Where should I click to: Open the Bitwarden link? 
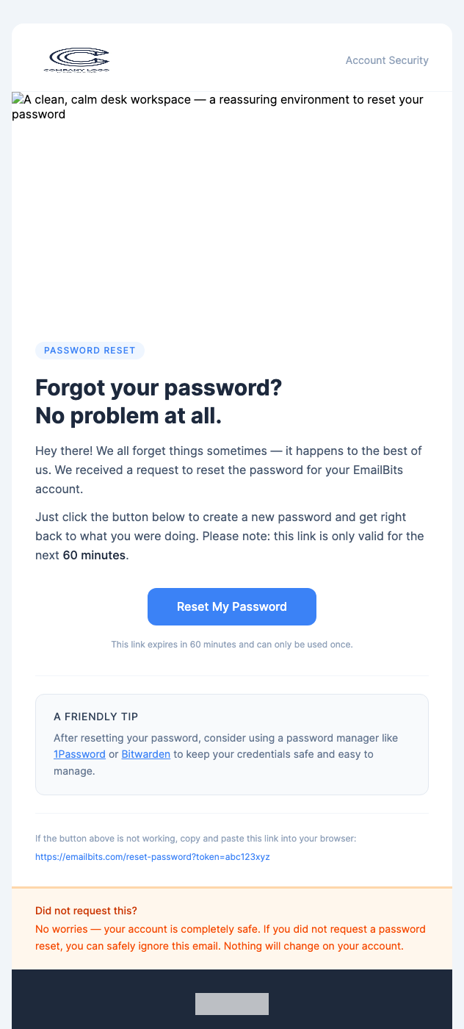(x=146, y=754)
